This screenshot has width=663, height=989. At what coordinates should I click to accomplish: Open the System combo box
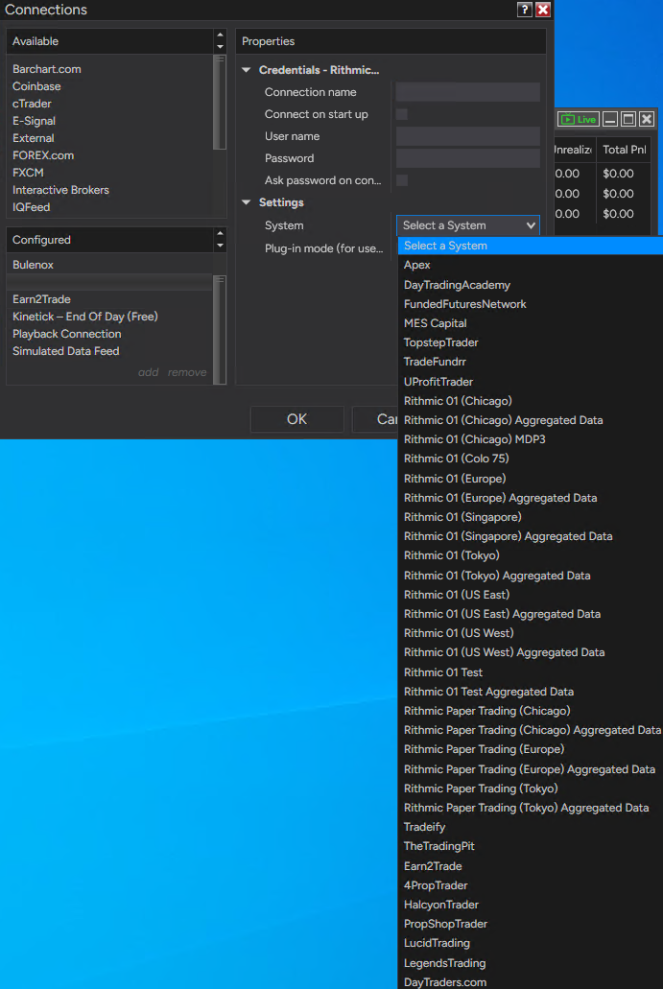[x=468, y=225]
